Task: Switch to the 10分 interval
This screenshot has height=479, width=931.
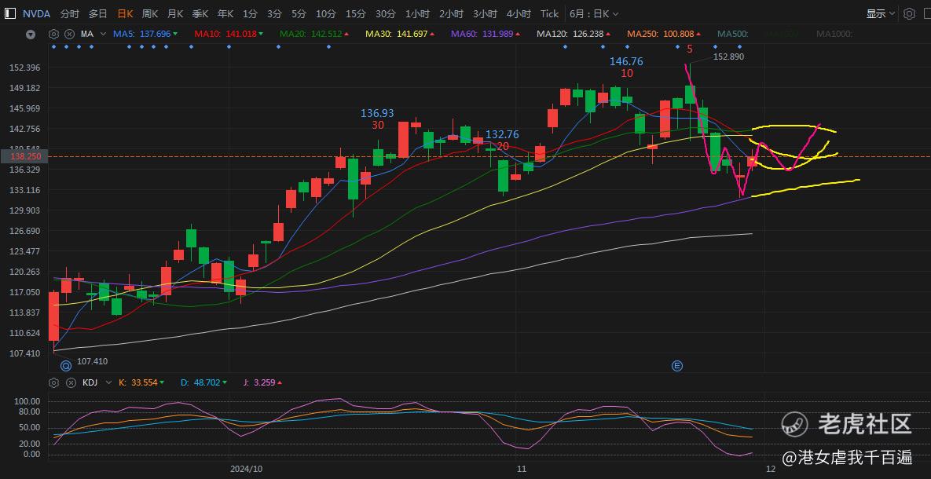Action: coord(325,13)
